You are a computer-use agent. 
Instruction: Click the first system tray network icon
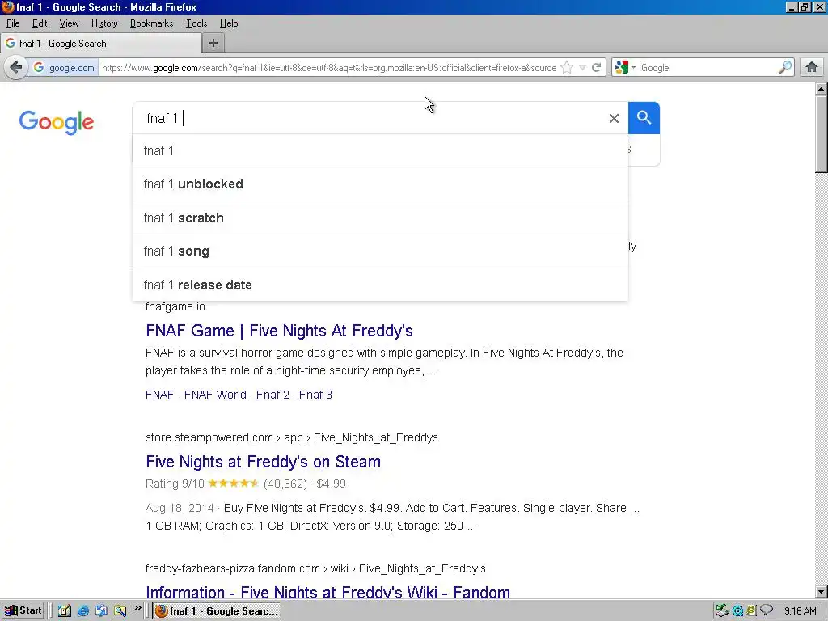click(x=722, y=611)
